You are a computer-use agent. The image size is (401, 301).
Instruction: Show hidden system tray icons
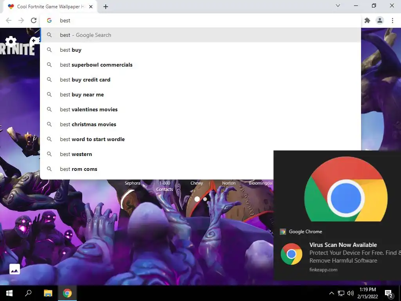pos(331,293)
